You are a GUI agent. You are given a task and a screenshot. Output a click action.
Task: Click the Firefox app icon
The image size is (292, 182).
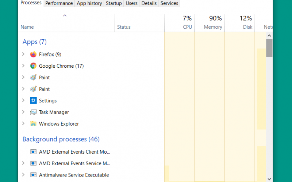tap(33, 54)
